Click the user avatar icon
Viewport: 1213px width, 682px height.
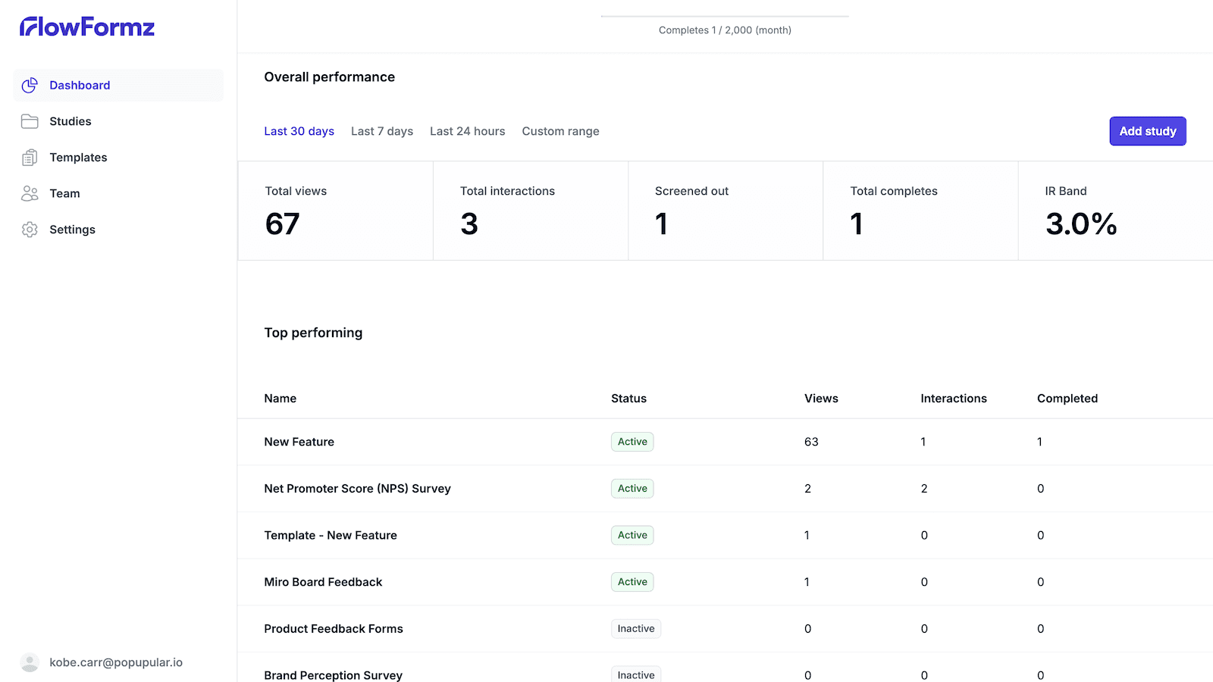30,662
